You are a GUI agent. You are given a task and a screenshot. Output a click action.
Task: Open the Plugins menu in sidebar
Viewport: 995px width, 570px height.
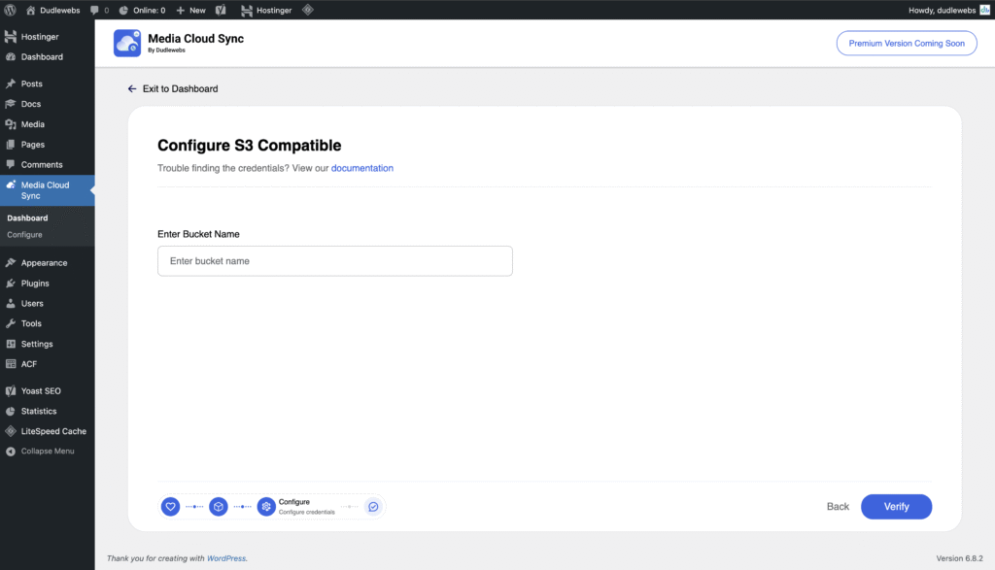click(x=35, y=284)
